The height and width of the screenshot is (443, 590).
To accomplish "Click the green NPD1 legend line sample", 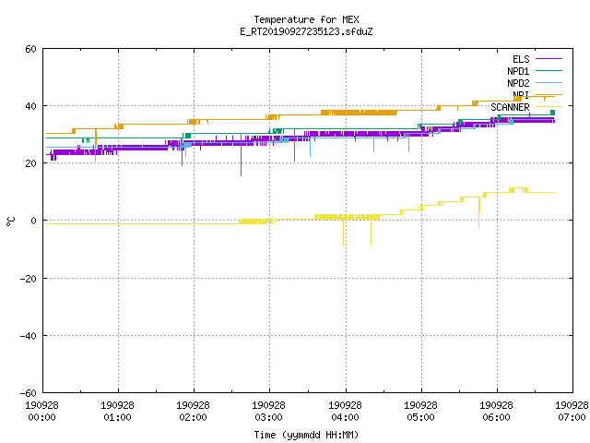I will pos(549,70).
